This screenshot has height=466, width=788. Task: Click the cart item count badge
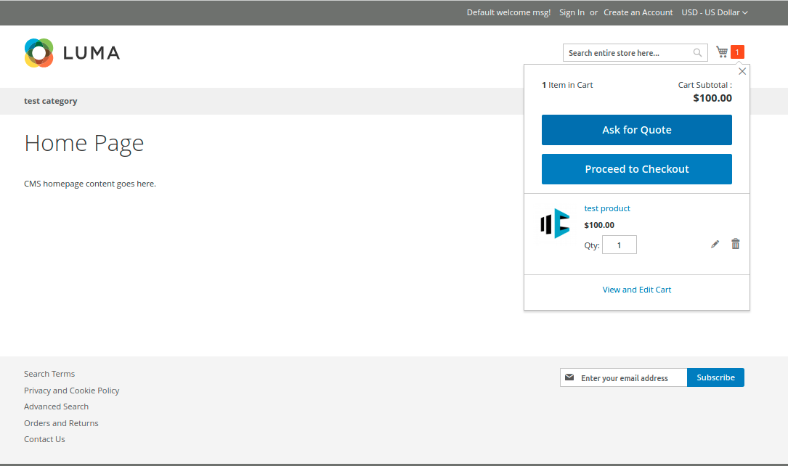(737, 52)
